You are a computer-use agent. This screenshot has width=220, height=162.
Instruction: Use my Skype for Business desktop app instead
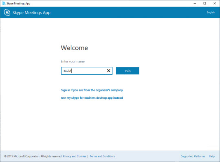click(92, 98)
